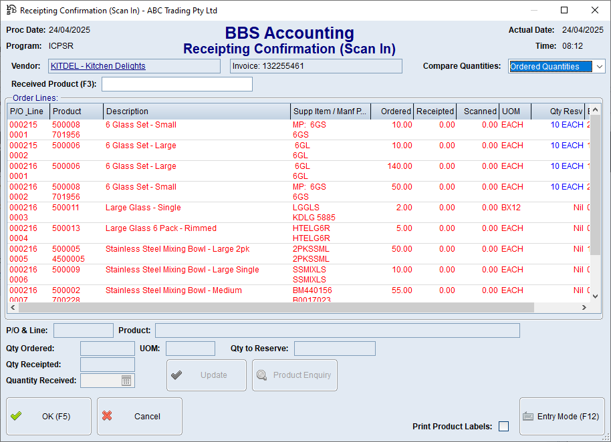Select Stainless Steel Mixing Bowl - Medium row
This screenshot has width=611, height=442.
click(x=299, y=294)
